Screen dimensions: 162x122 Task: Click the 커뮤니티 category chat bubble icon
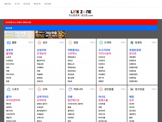point(70,89)
